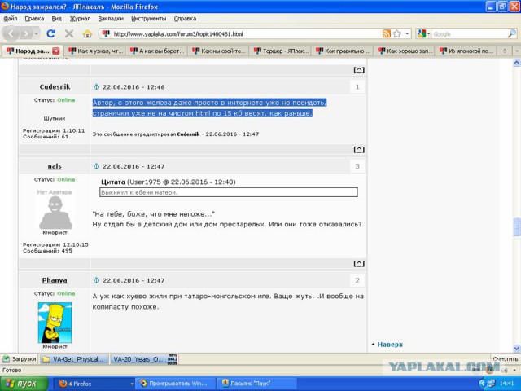Switch to the 'Торшер - ЯПлак...' tab
Viewport: 521px width, 391px height.
[x=281, y=51]
